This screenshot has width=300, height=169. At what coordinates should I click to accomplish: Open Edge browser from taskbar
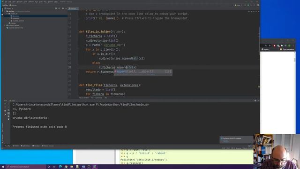pyautogui.click(x=60, y=167)
